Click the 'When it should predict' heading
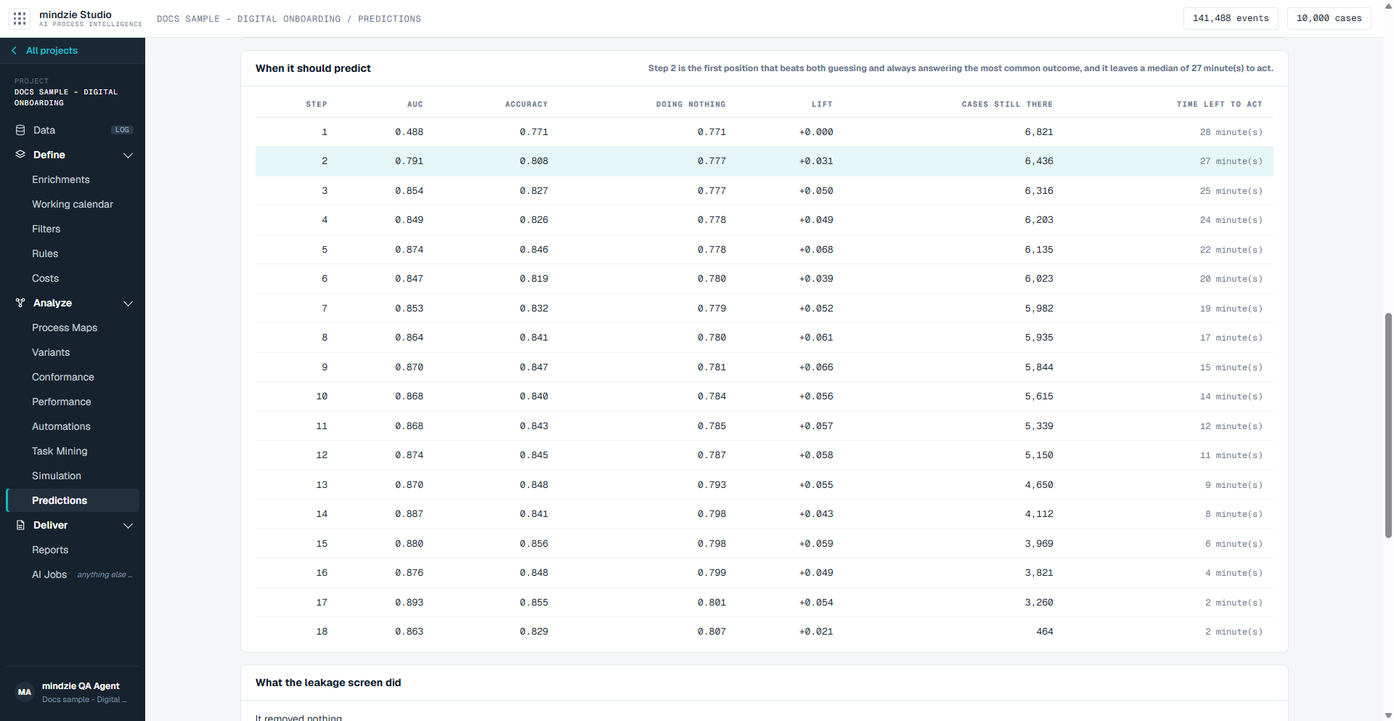 pyautogui.click(x=313, y=68)
